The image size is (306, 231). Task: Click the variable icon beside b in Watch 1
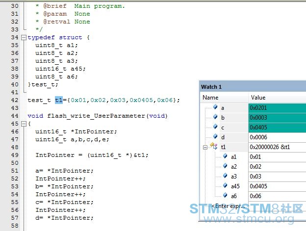tap(215, 117)
